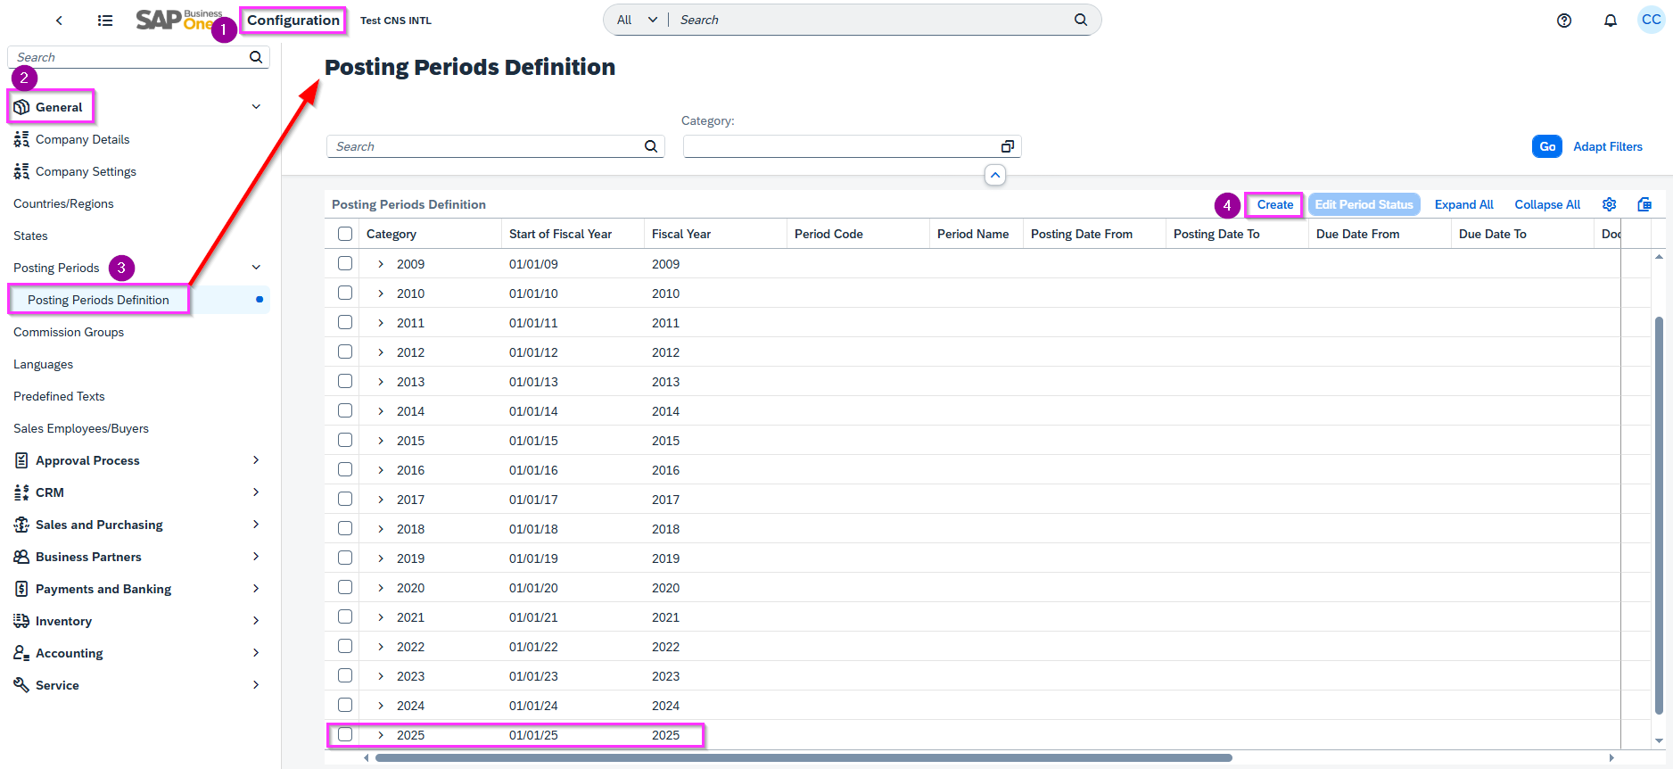Screen dimensions: 1673x769
Task: Open the notifications bell
Action: click(1611, 20)
